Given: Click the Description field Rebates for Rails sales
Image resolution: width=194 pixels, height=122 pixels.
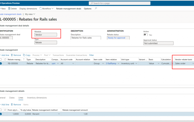Looking at the screenshot, I should coord(86,38).
